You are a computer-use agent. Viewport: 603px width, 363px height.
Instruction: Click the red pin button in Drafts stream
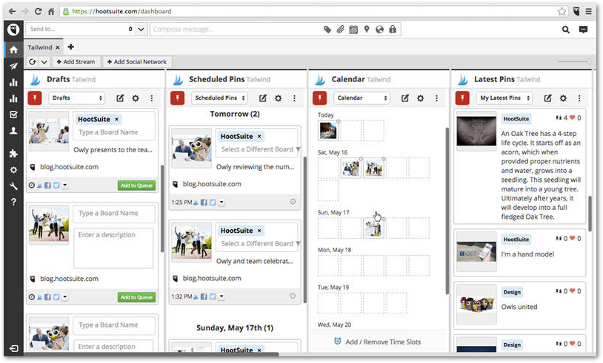(x=35, y=98)
